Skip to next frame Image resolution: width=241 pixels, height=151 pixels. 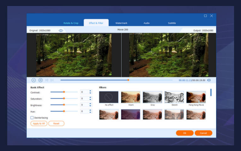point(52,80)
